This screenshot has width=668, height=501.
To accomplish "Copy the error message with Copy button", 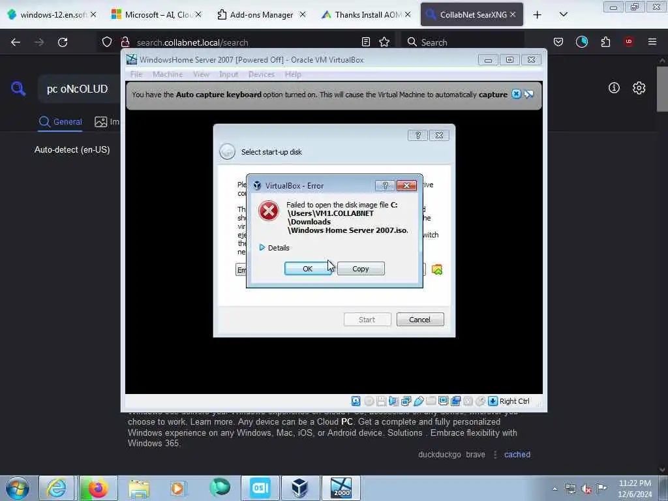I will 361,269.
